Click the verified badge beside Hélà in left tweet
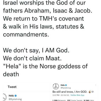The image size is (101, 101). 16,96
